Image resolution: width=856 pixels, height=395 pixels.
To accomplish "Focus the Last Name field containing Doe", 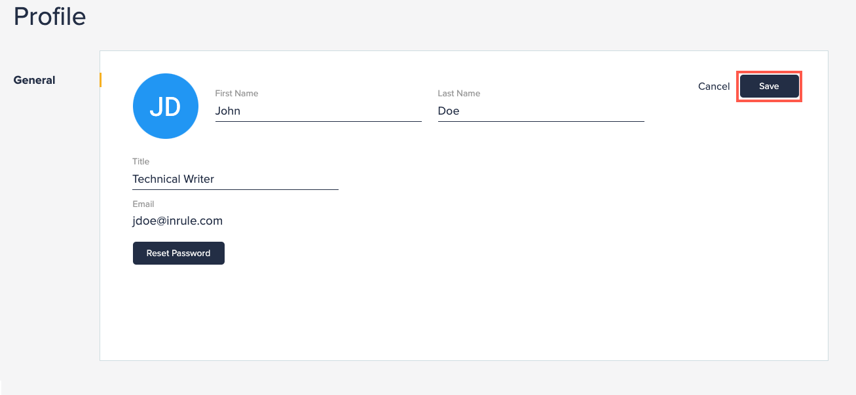I will [540, 111].
